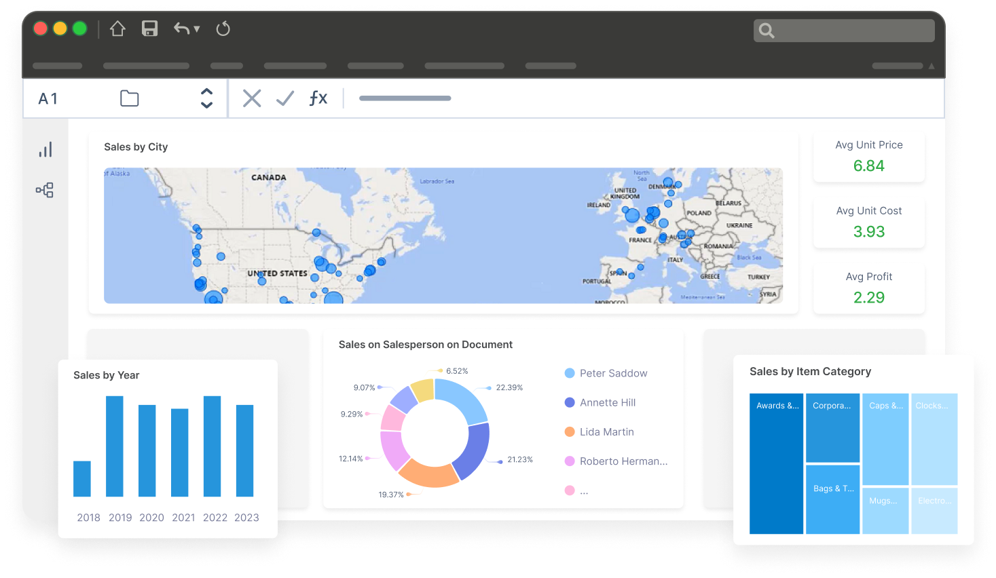Open the hierarchy diagram sidebar icon
The height and width of the screenshot is (578, 996).
click(x=45, y=190)
